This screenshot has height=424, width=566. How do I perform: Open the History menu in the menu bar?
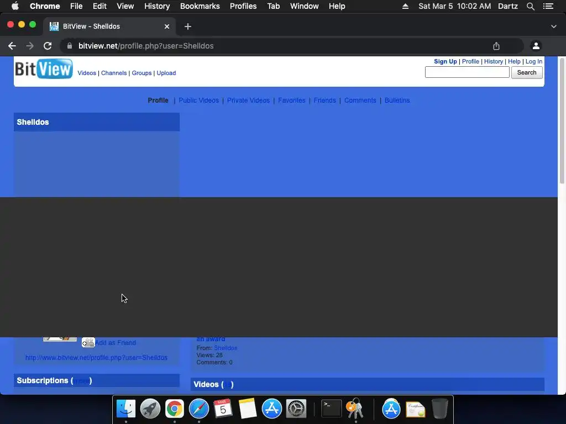tap(157, 6)
